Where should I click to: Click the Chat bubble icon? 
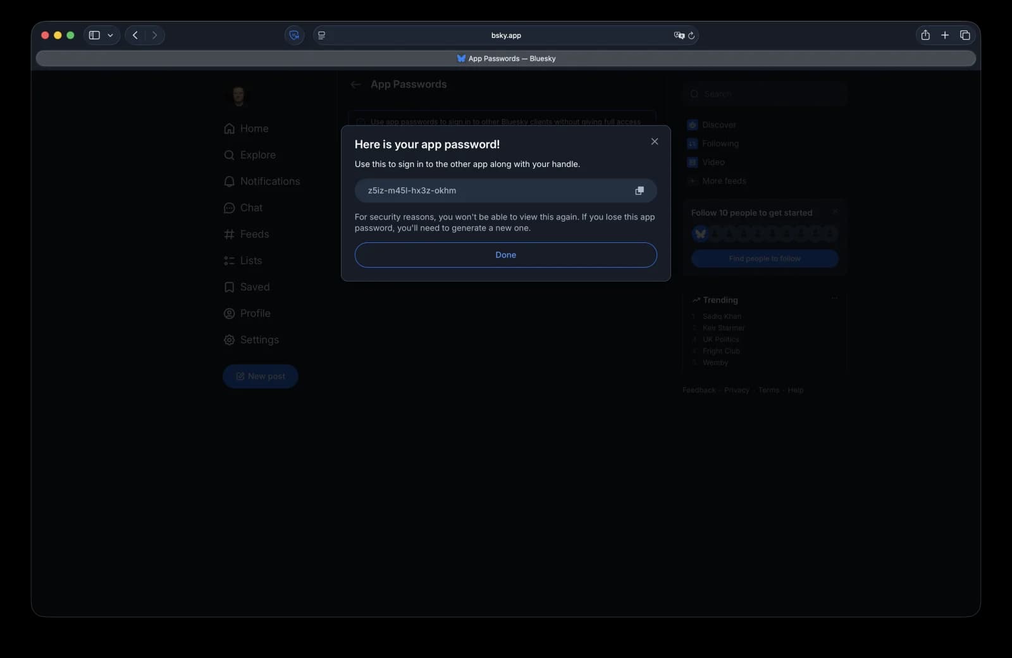tap(229, 208)
